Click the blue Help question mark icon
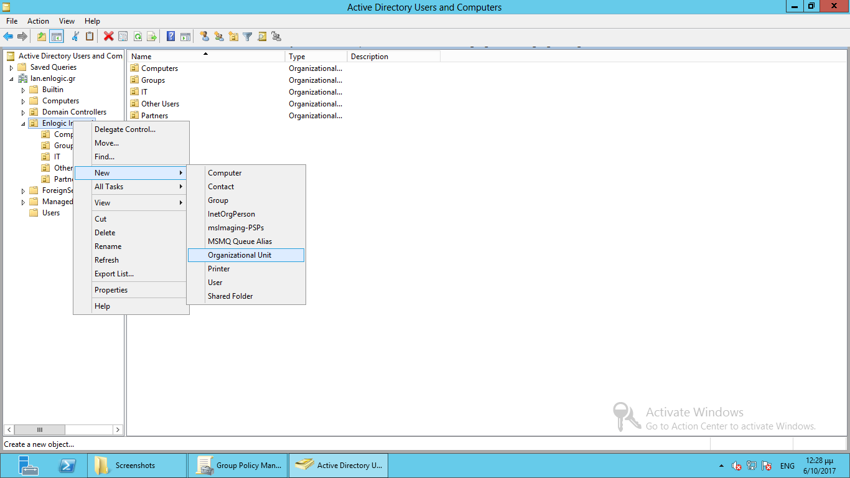Viewport: 850px width, 478px height. [x=170, y=37]
